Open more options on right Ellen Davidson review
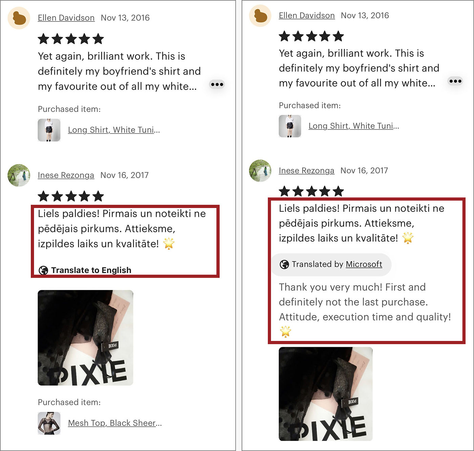This screenshot has width=474, height=451. pos(455,81)
